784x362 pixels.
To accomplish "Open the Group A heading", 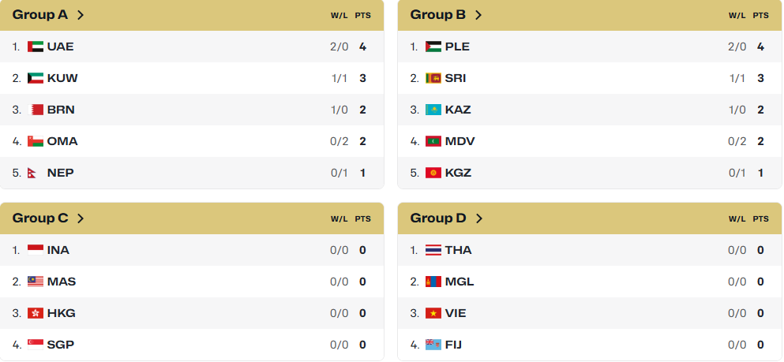I will coord(40,15).
